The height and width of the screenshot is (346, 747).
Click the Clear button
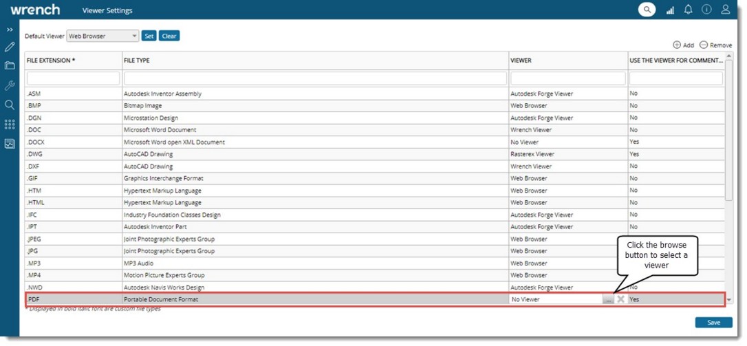tap(169, 36)
